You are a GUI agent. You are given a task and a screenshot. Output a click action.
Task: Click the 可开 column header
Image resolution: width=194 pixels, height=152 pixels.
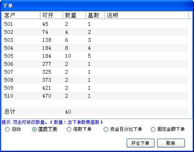[x=51, y=15]
